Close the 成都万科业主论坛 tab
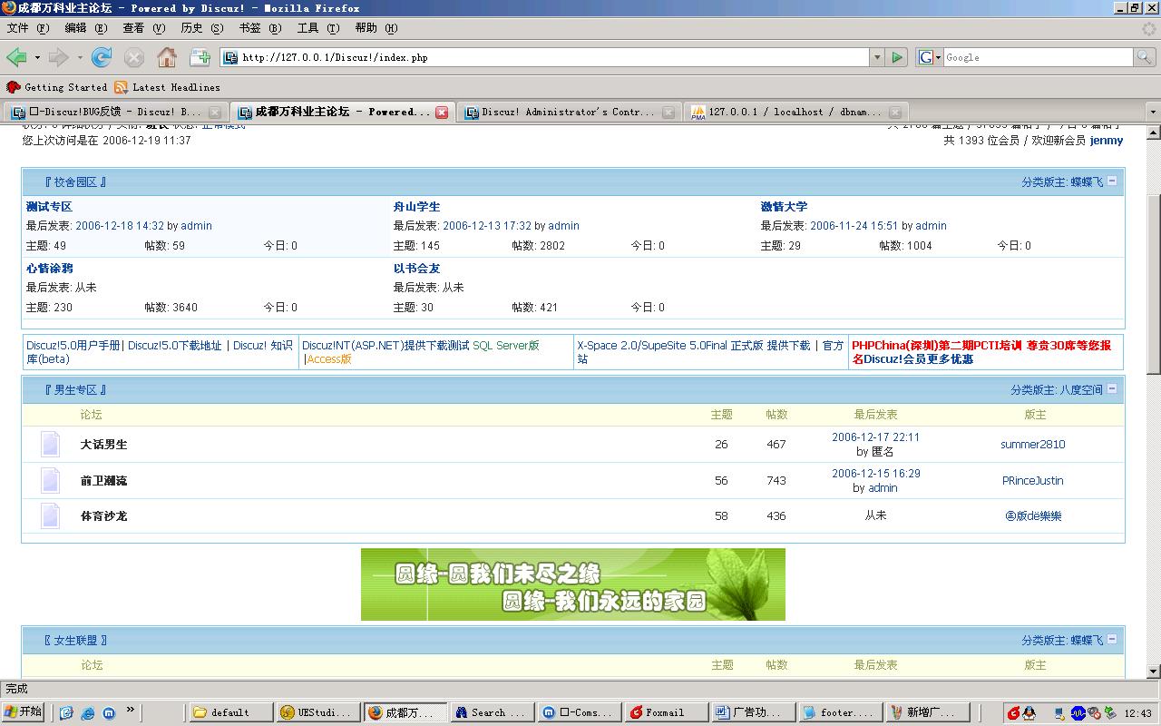 tap(442, 112)
